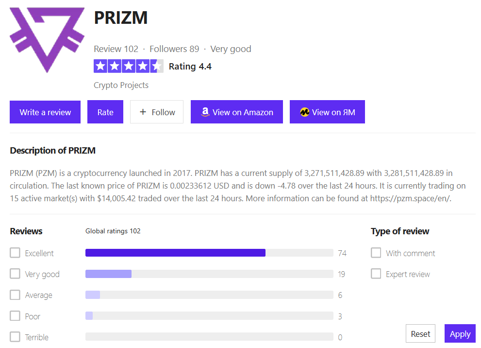Click the Excellent rating progress bar
Screen dimensions: 481x348
(209, 253)
